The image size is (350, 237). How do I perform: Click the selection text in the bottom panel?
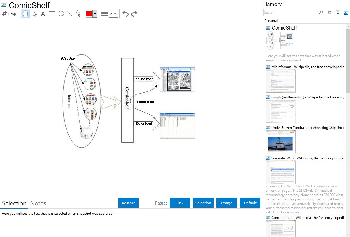coord(57,214)
